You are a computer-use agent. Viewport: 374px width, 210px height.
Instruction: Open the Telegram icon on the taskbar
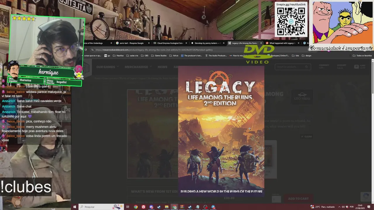213,207
